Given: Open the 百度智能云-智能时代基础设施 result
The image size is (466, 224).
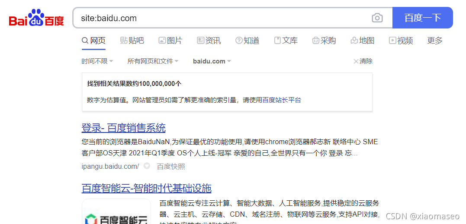Looking at the screenshot, I should coord(147,188).
